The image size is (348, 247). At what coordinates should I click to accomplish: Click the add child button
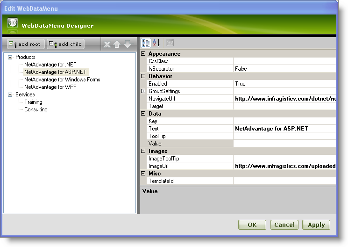tap(65, 44)
